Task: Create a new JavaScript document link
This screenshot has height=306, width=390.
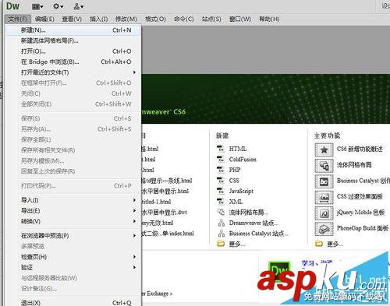Action: coord(241,191)
